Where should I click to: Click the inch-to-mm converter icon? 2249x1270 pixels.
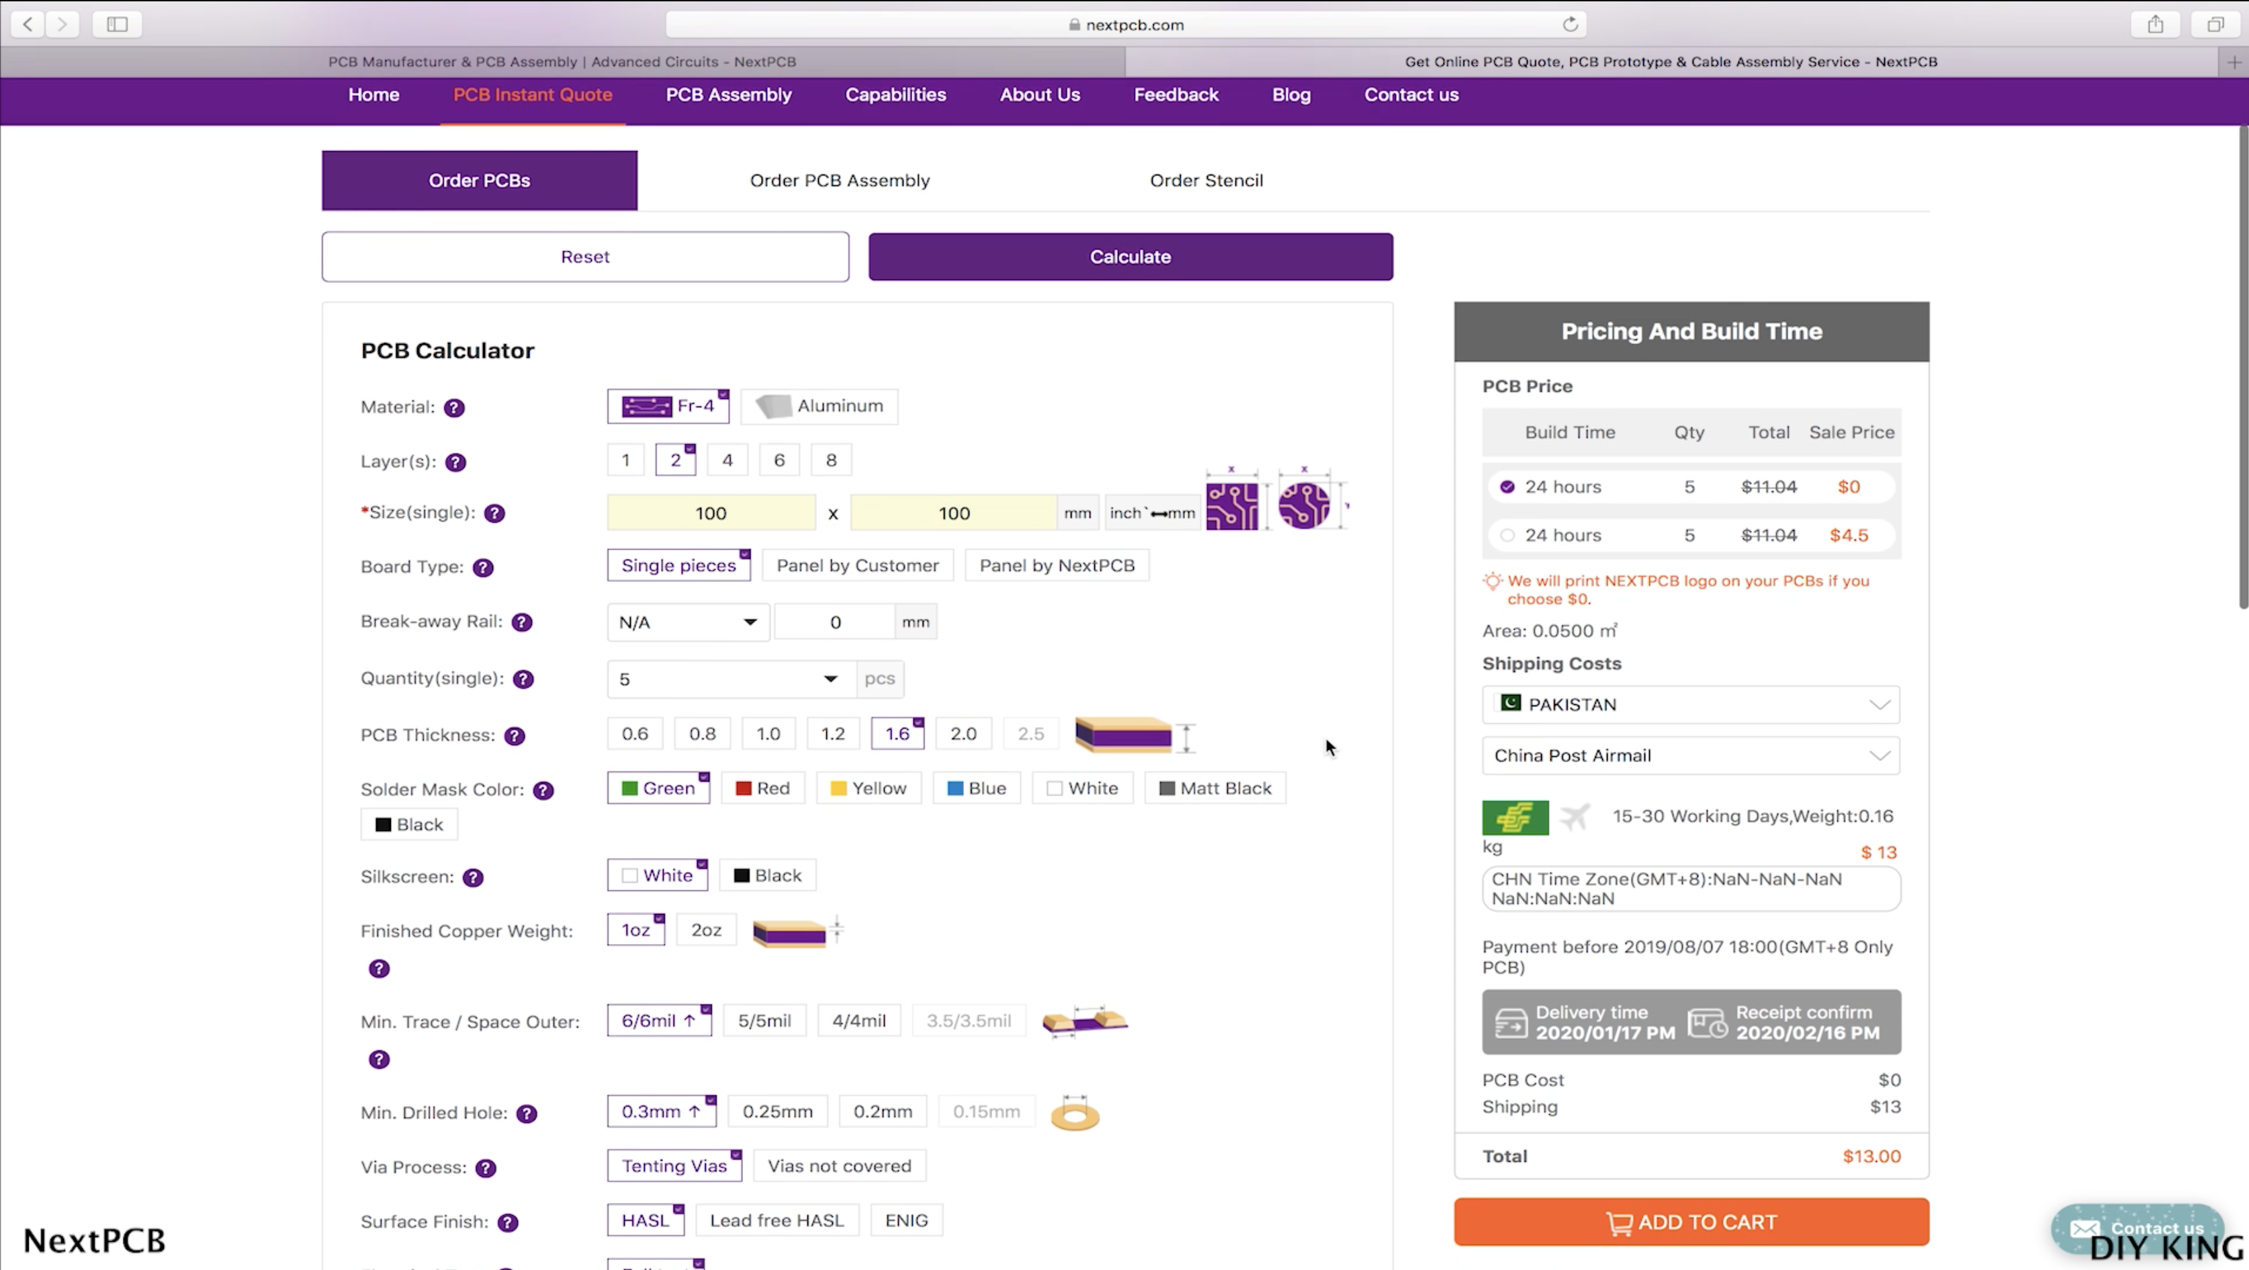pyautogui.click(x=1153, y=513)
